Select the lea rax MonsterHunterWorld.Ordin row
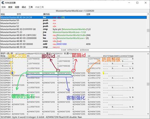This screenshot has height=119, width=150. pos(73,35)
